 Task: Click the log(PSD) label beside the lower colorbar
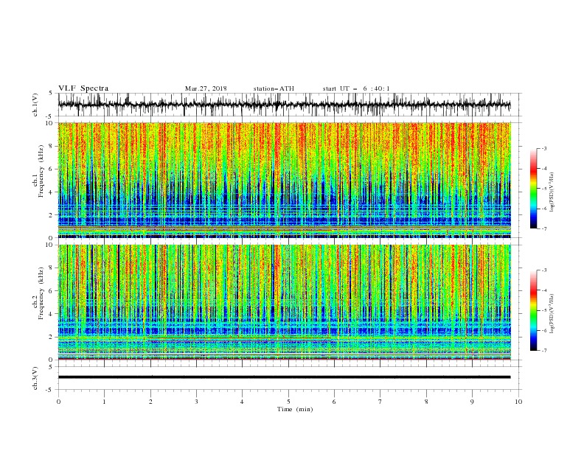point(552,314)
